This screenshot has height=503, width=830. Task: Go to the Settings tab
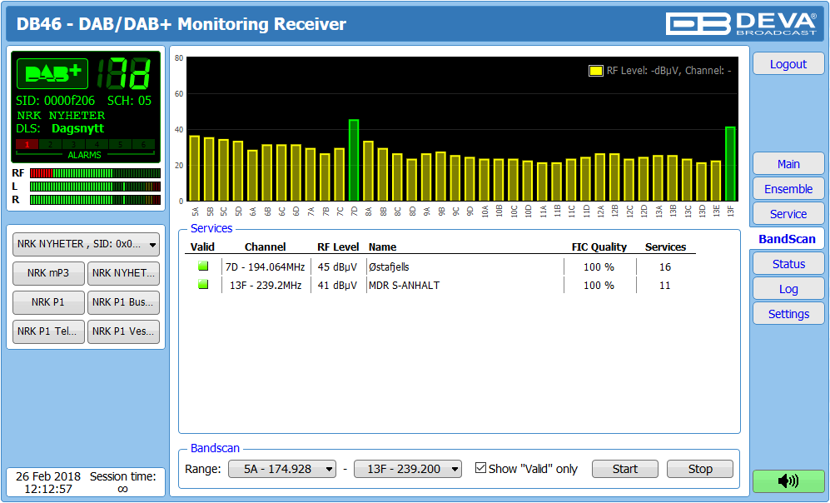click(x=788, y=314)
